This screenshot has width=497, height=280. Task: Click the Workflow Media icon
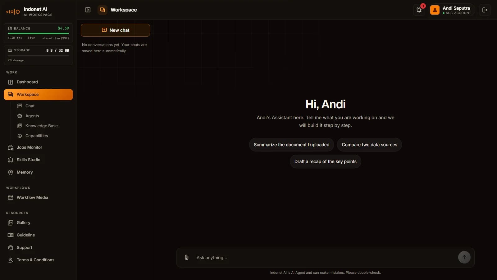11,198
